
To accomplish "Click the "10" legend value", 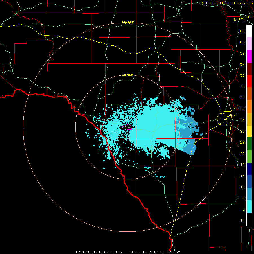I will point(242,187).
